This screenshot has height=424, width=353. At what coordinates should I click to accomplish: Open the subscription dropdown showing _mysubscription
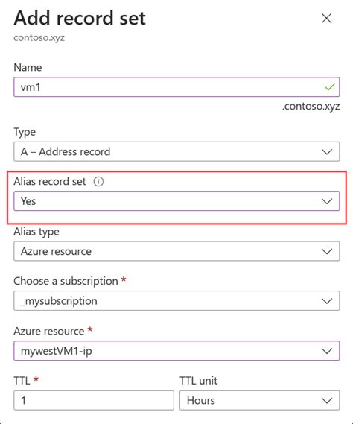(176, 301)
